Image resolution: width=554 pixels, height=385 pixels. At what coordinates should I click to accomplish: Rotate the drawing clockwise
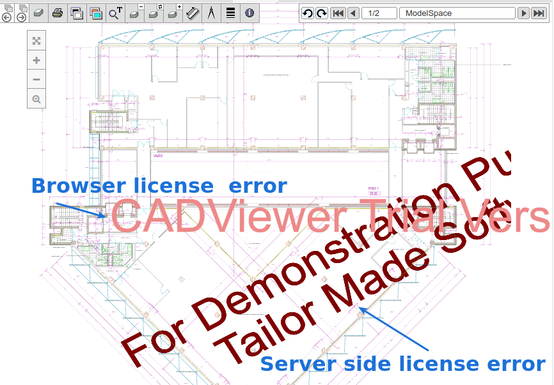(x=321, y=13)
